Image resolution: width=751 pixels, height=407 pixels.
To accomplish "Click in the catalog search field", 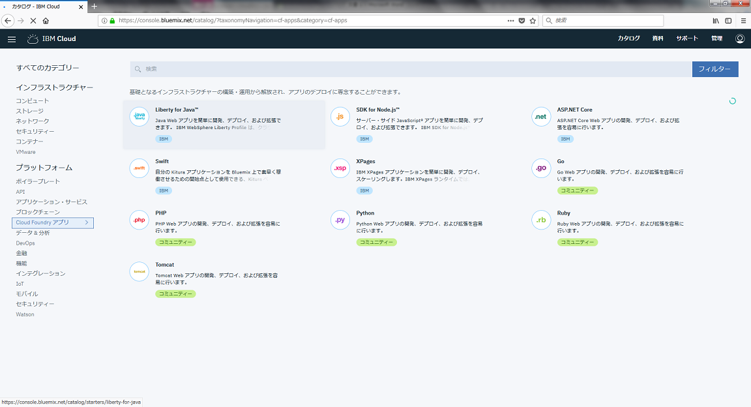I will coord(411,69).
